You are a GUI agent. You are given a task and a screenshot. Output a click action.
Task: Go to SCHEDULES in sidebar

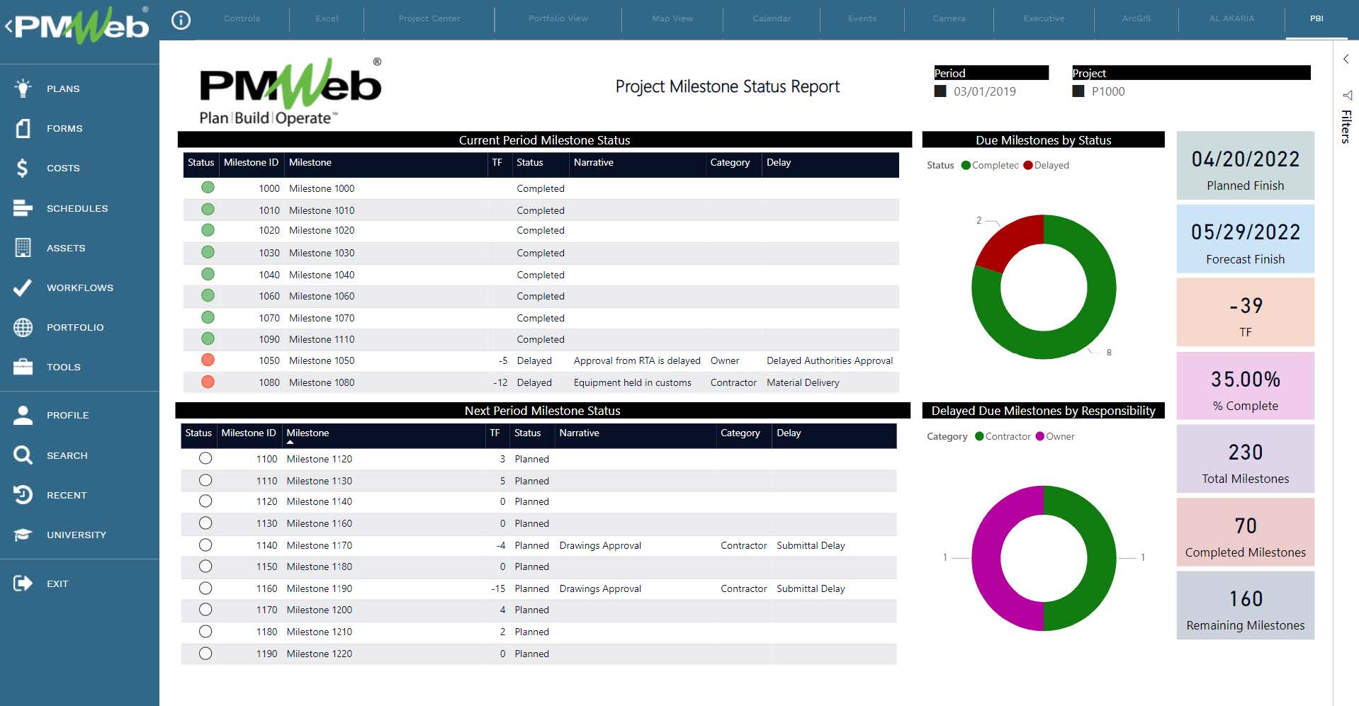77,208
